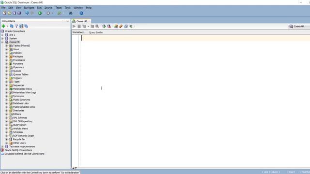Select the Схема HR editor tab
The width and height of the screenshot is (310, 174).
[x=81, y=21]
